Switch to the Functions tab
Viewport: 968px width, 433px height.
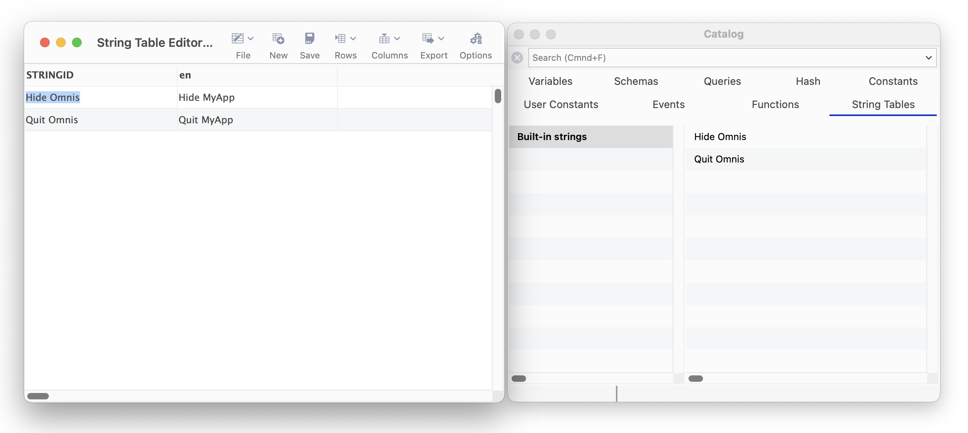pos(775,104)
